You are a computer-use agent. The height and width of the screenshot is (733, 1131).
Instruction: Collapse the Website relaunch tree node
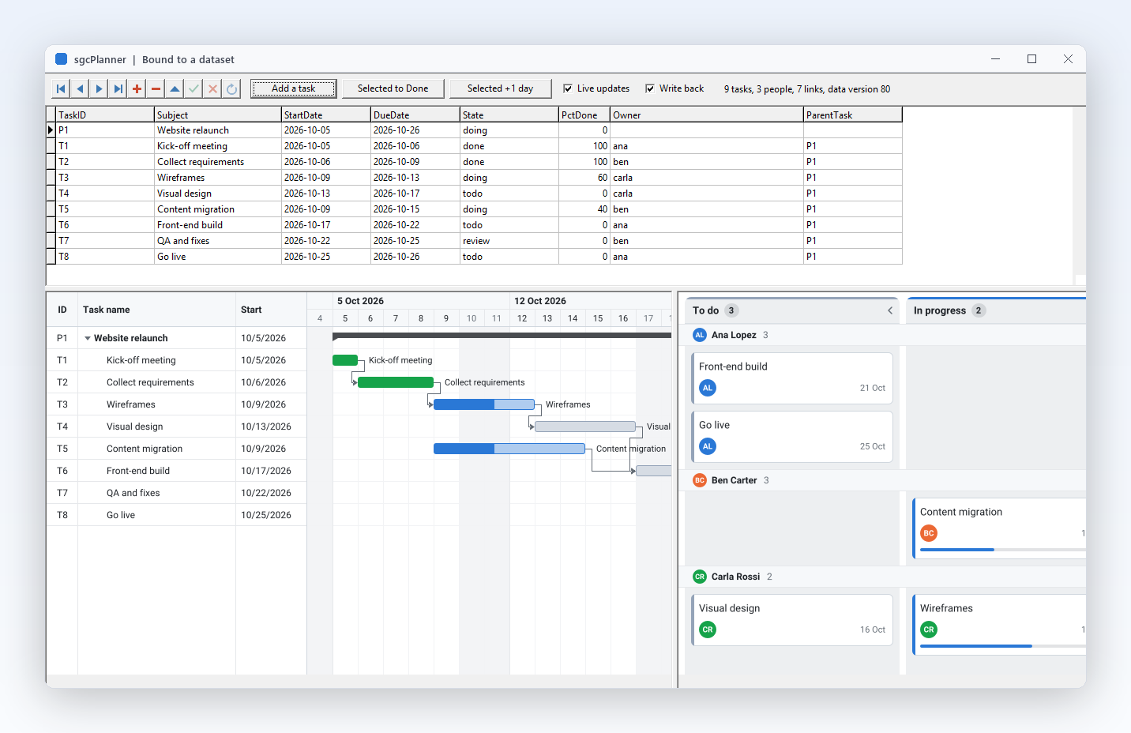coord(88,338)
